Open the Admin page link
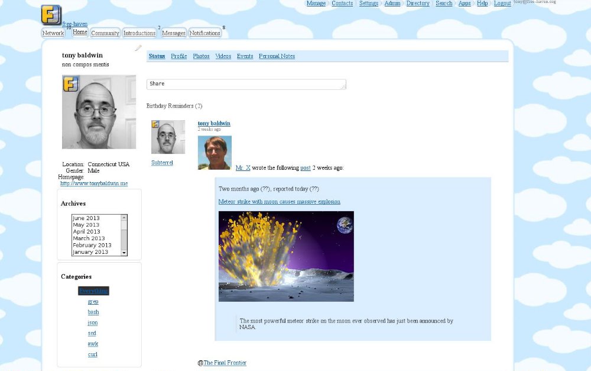Image resolution: width=591 pixels, height=371 pixels. pyautogui.click(x=392, y=4)
